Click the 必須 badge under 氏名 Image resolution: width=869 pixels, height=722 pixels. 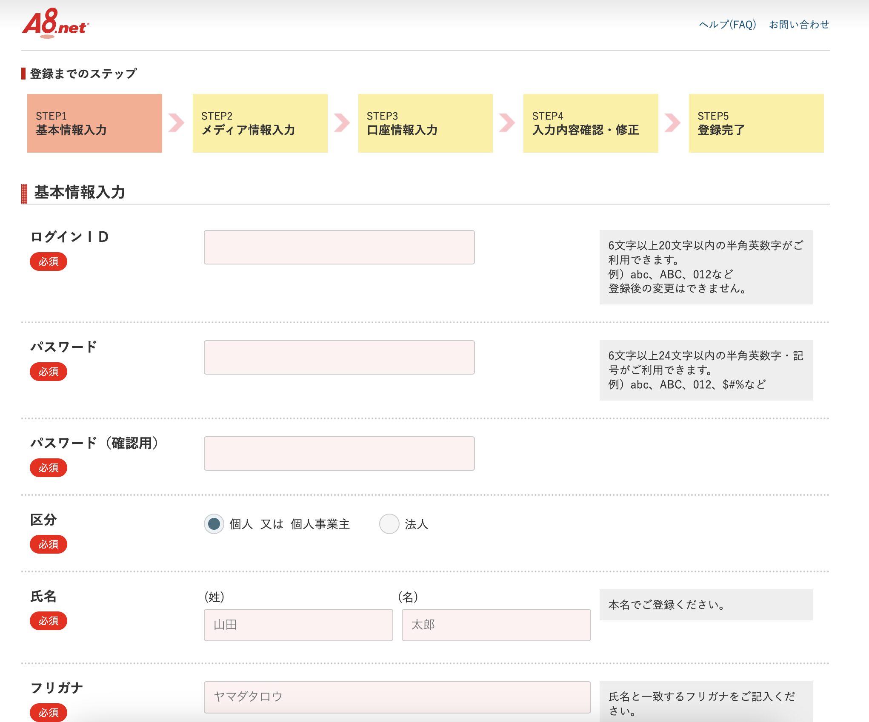pos(49,621)
